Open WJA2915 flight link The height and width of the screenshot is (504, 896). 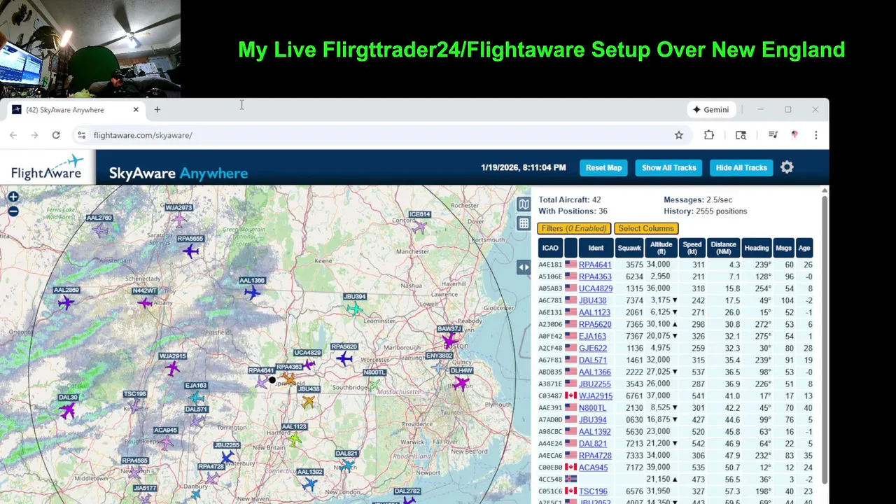pos(596,395)
